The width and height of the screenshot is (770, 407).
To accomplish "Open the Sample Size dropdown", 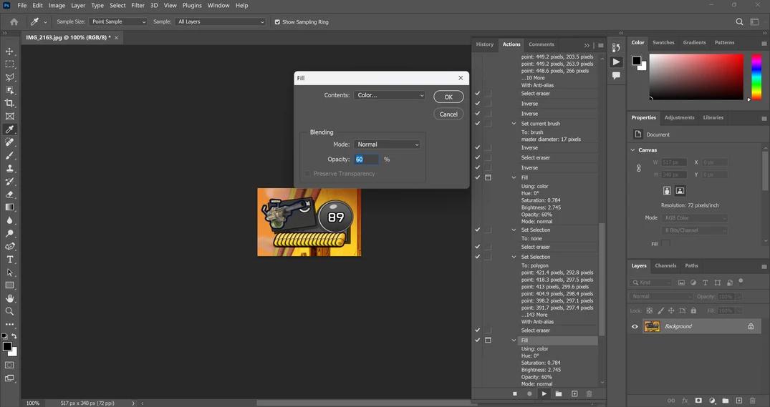I will tap(118, 22).
